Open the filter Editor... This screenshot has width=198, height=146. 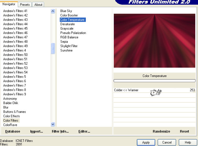point(84,131)
